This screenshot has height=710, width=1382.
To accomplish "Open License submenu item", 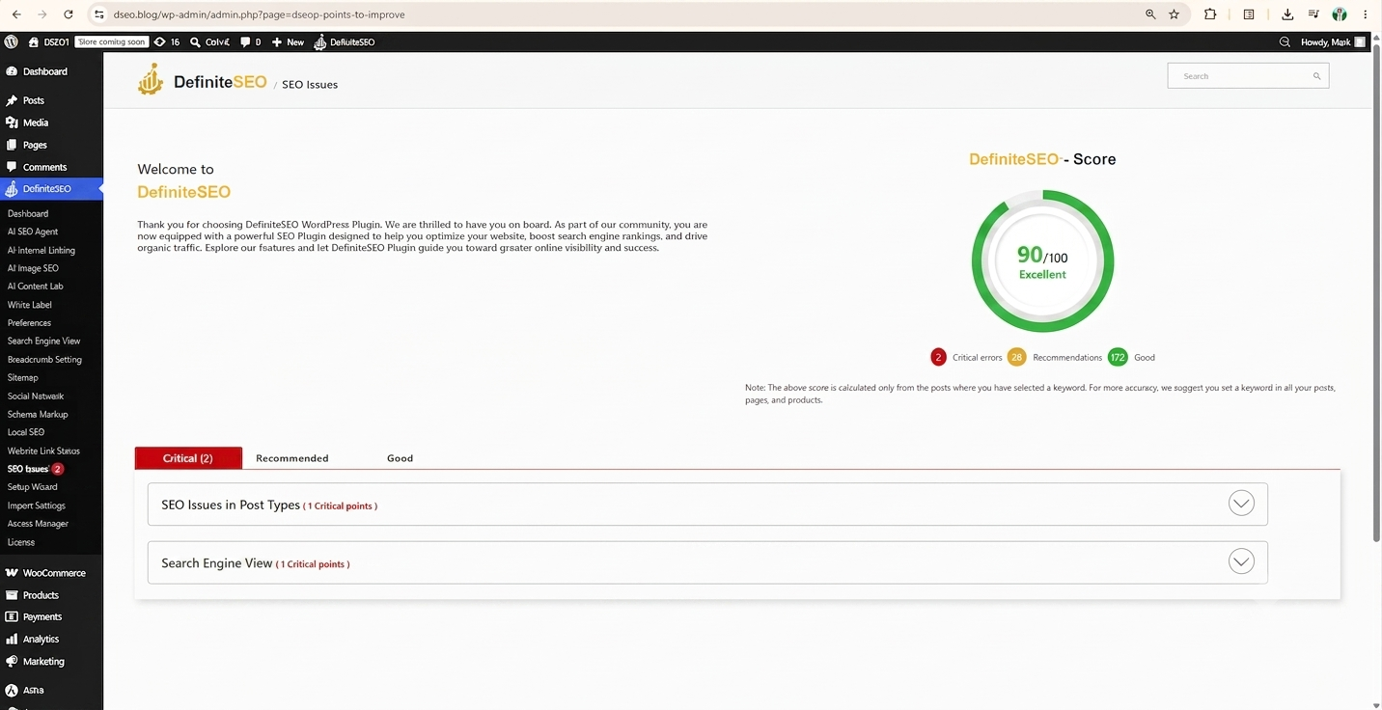I will point(21,542).
